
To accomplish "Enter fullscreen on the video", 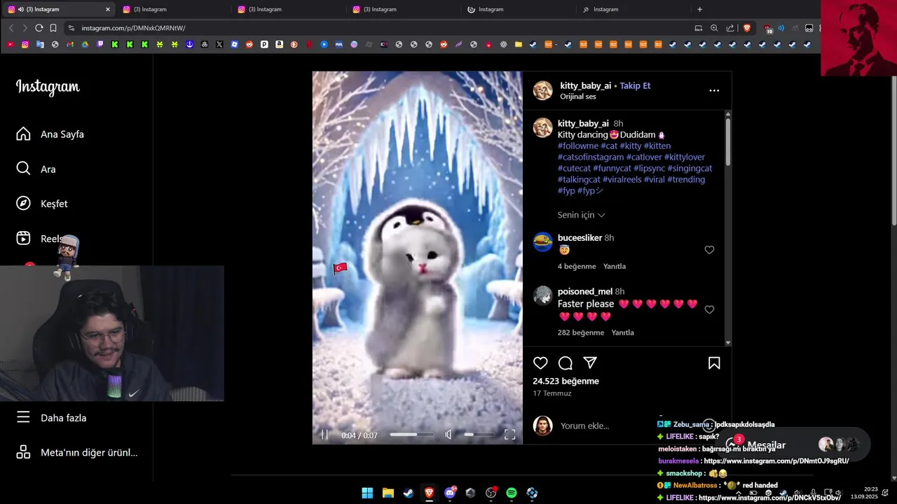I will (510, 435).
